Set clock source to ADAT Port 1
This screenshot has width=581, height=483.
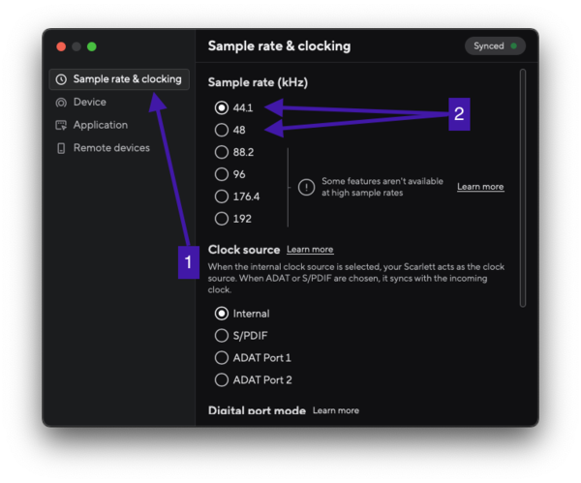(x=222, y=358)
